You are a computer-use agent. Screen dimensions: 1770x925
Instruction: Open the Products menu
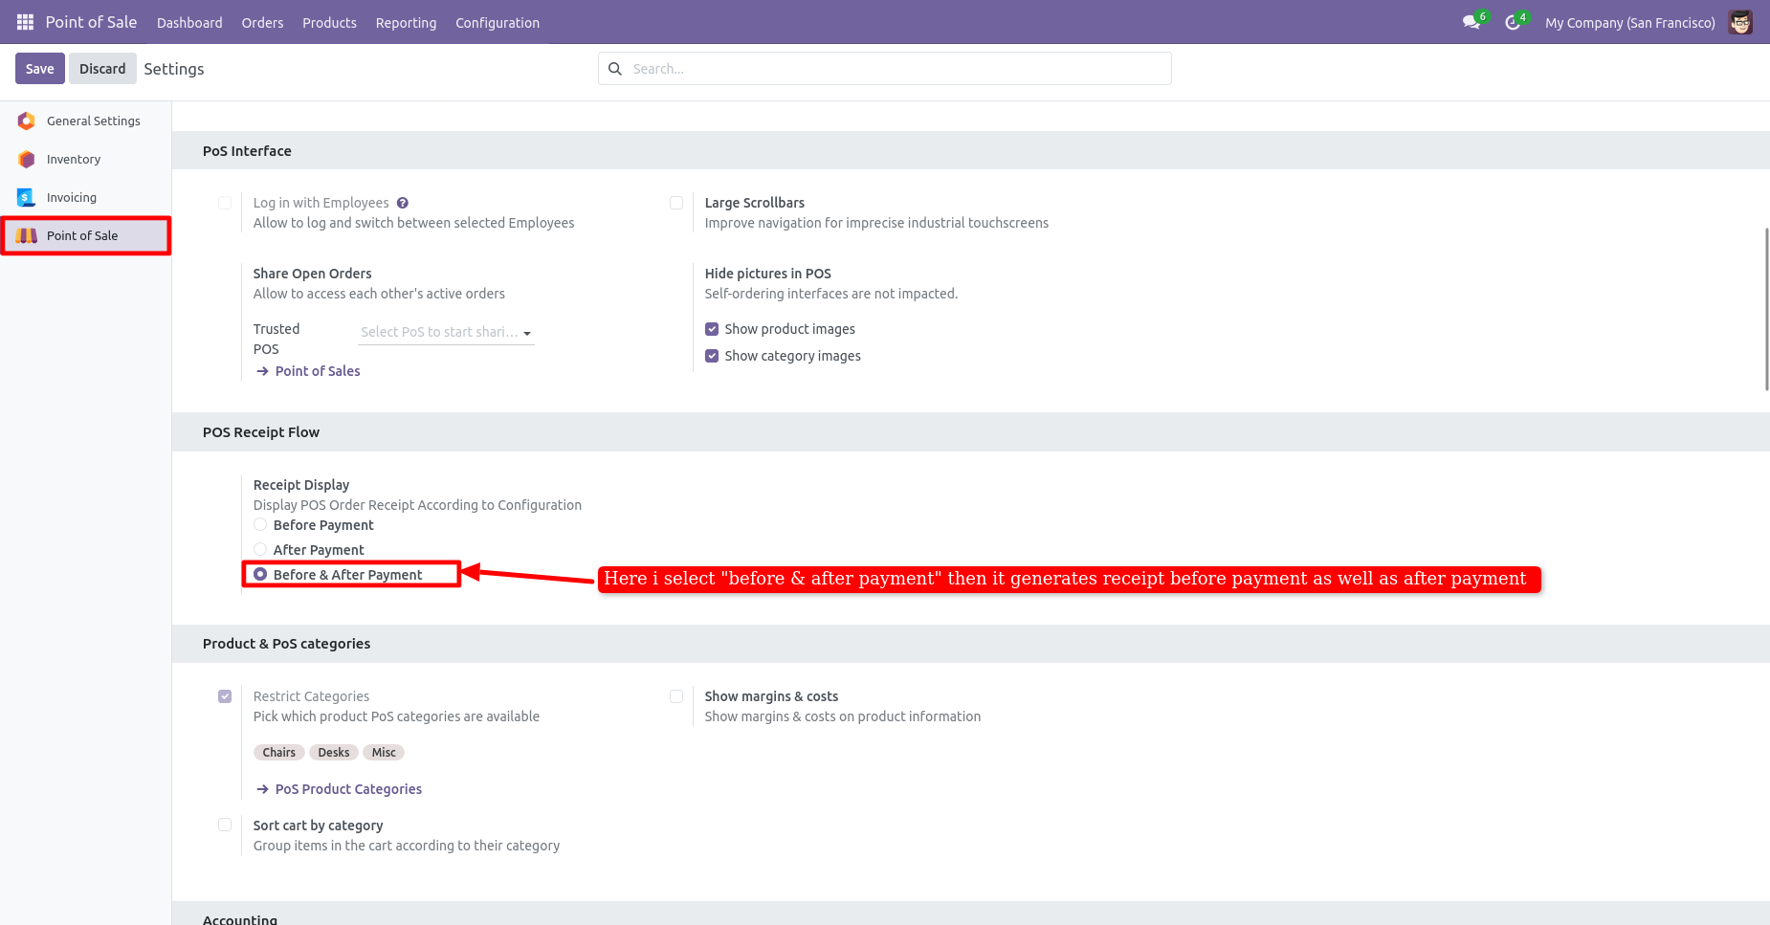click(x=329, y=22)
